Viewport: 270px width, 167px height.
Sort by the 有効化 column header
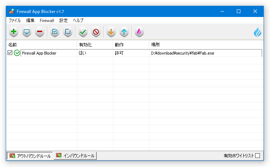coord(95,45)
